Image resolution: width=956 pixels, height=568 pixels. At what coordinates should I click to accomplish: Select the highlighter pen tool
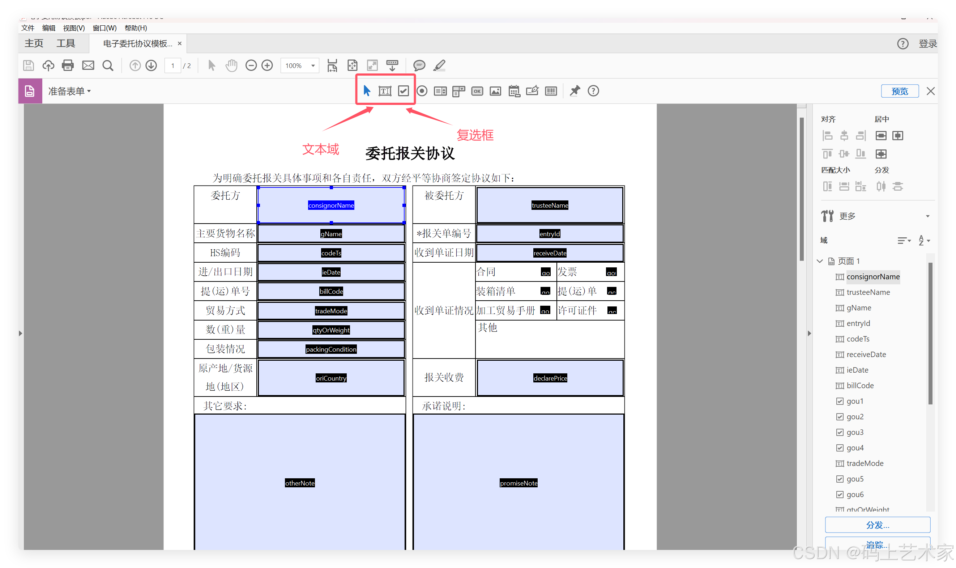439,65
